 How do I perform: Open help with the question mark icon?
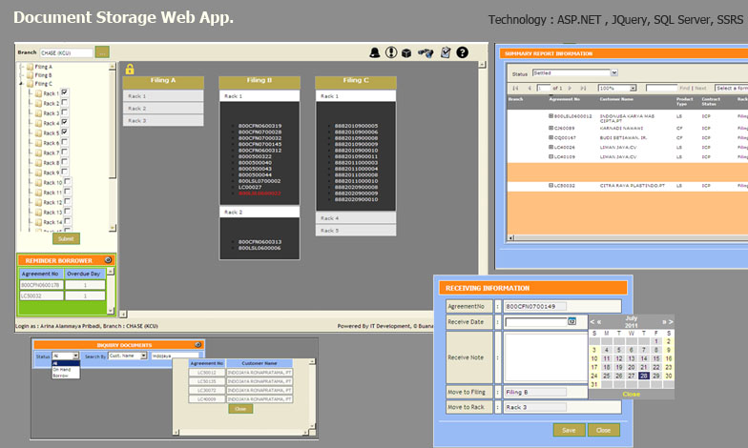(463, 52)
